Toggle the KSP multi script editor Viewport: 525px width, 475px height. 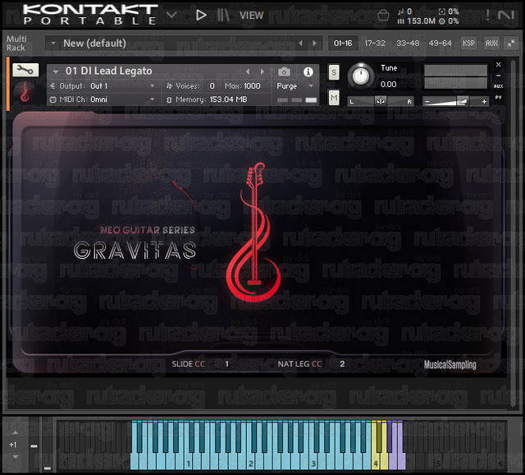[x=468, y=44]
